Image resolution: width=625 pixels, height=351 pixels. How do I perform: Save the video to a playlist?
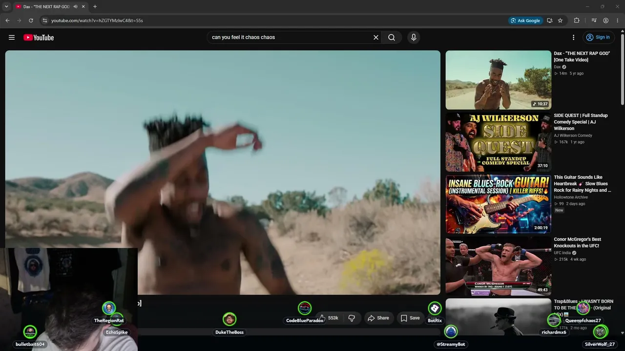410,318
